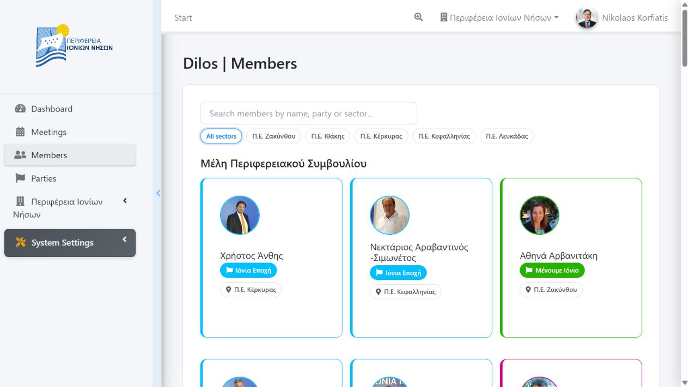Click the page vertical scrollbar thumb
This screenshot has height=387, width=689.
(685, 38)
